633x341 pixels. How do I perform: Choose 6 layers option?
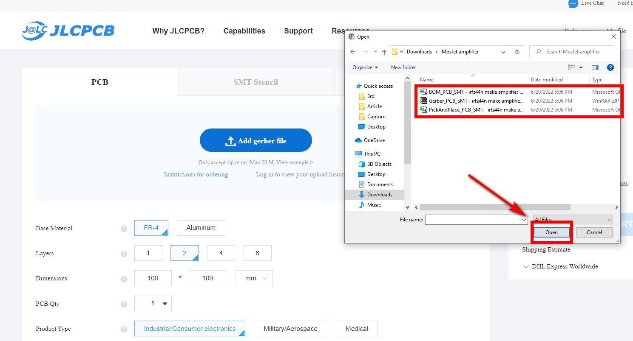click(x=257, y=253)
